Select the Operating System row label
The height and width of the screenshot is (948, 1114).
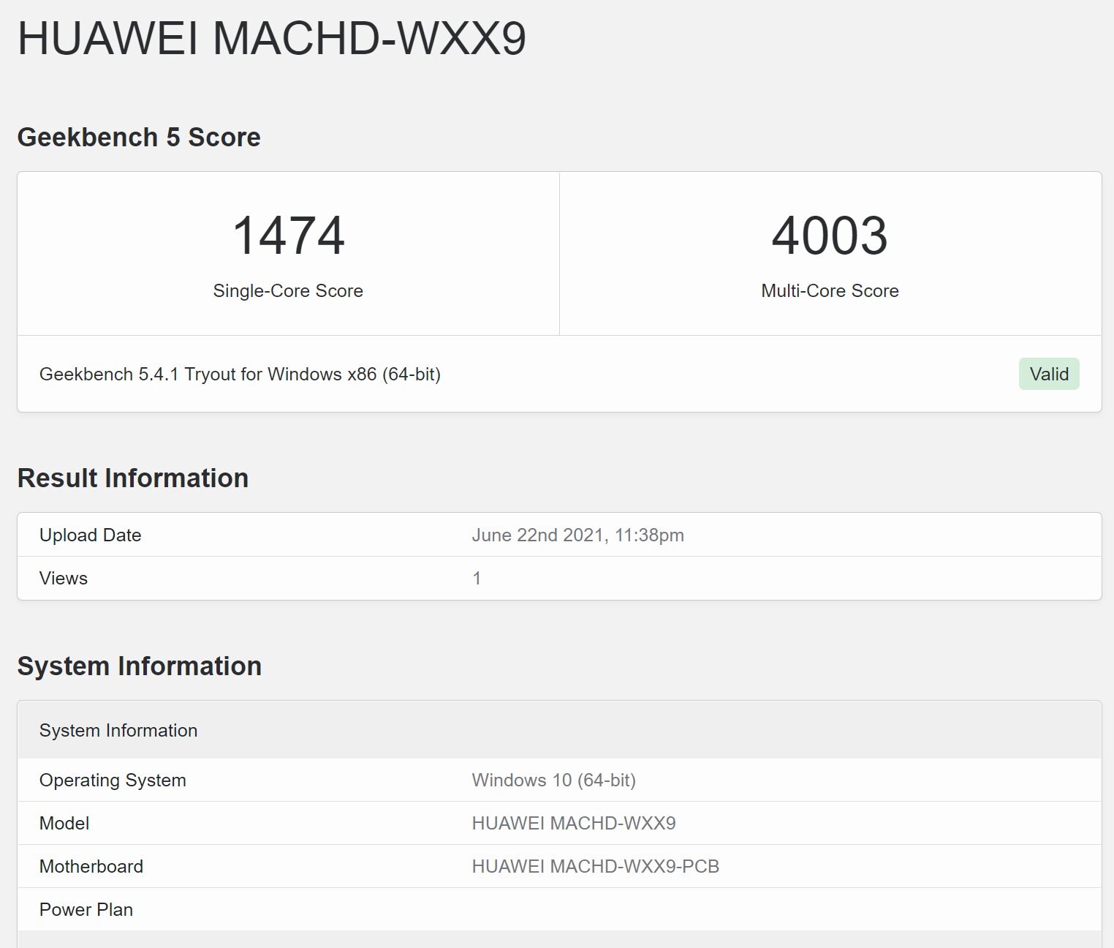[113, 780]
